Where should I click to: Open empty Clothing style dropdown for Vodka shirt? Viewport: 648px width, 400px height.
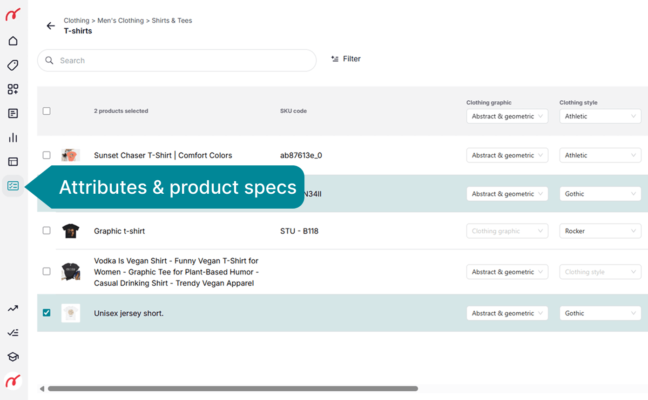pyautogui.click(x=600, y=272)
